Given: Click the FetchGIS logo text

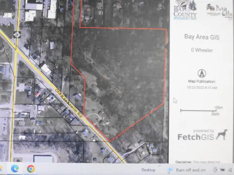Looking at the screenshot, I should [x=195, y=137].
